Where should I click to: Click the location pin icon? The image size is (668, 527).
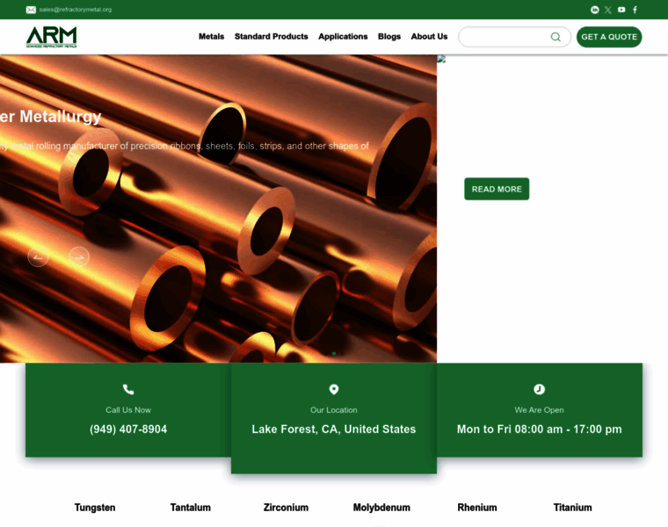[x=334, y=389]
